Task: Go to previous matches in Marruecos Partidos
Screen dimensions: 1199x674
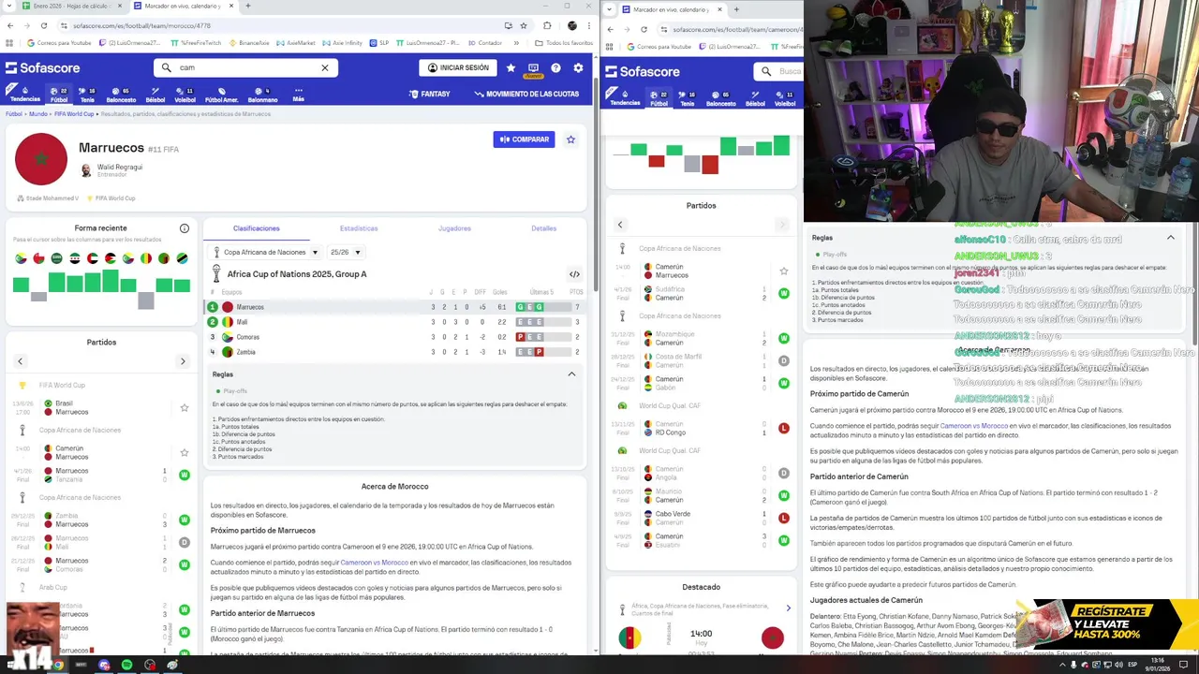Action: pyautogui.click(x=20, y=361)
